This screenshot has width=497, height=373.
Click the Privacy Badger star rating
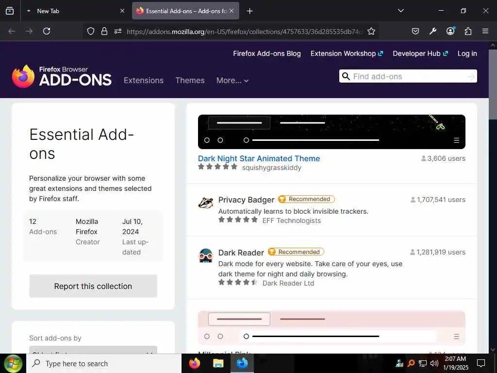click(x=238, y=220)
